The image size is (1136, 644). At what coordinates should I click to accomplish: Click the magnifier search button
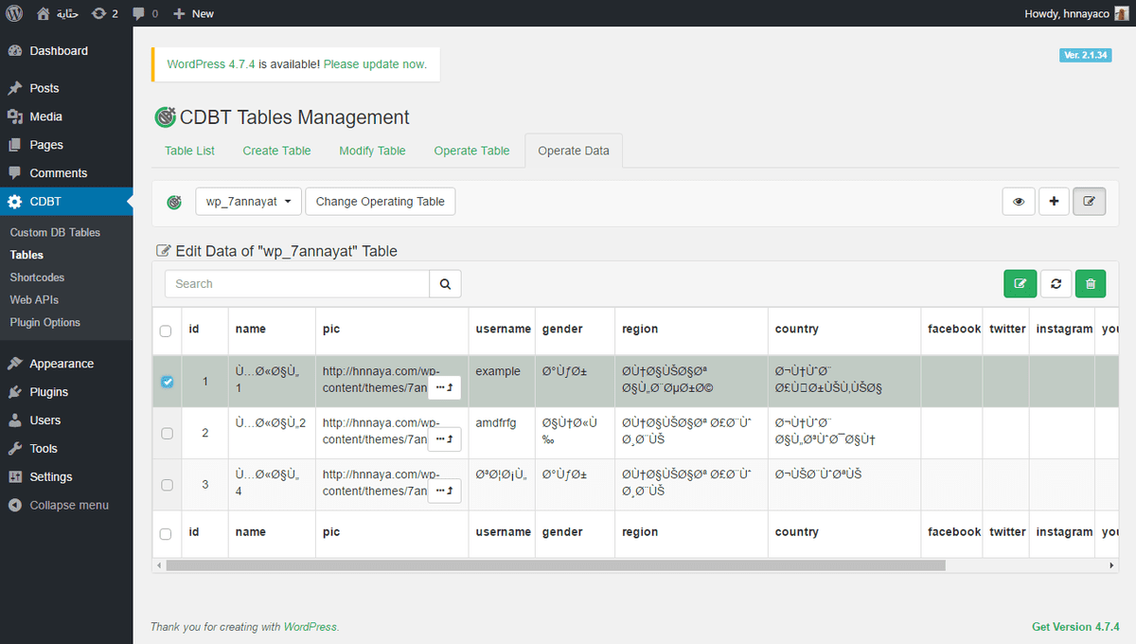pos(445,284)
